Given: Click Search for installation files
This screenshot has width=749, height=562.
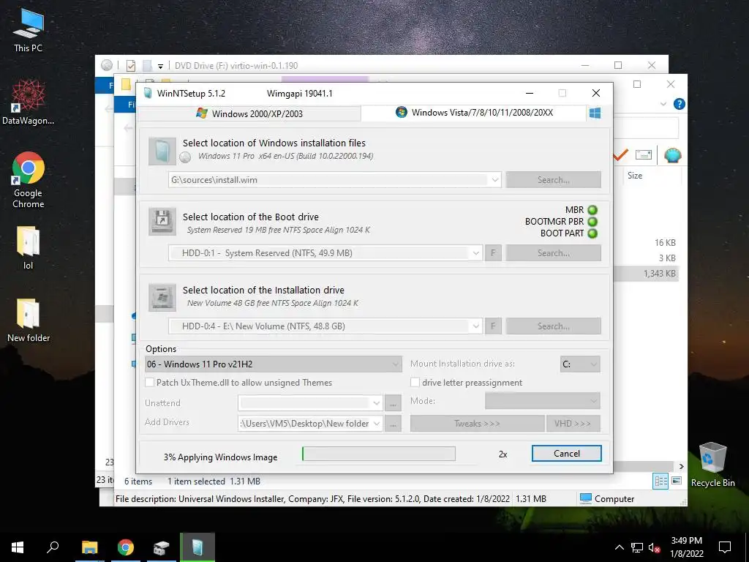Looking at the screenshot, I should click(x=553, y=180).
